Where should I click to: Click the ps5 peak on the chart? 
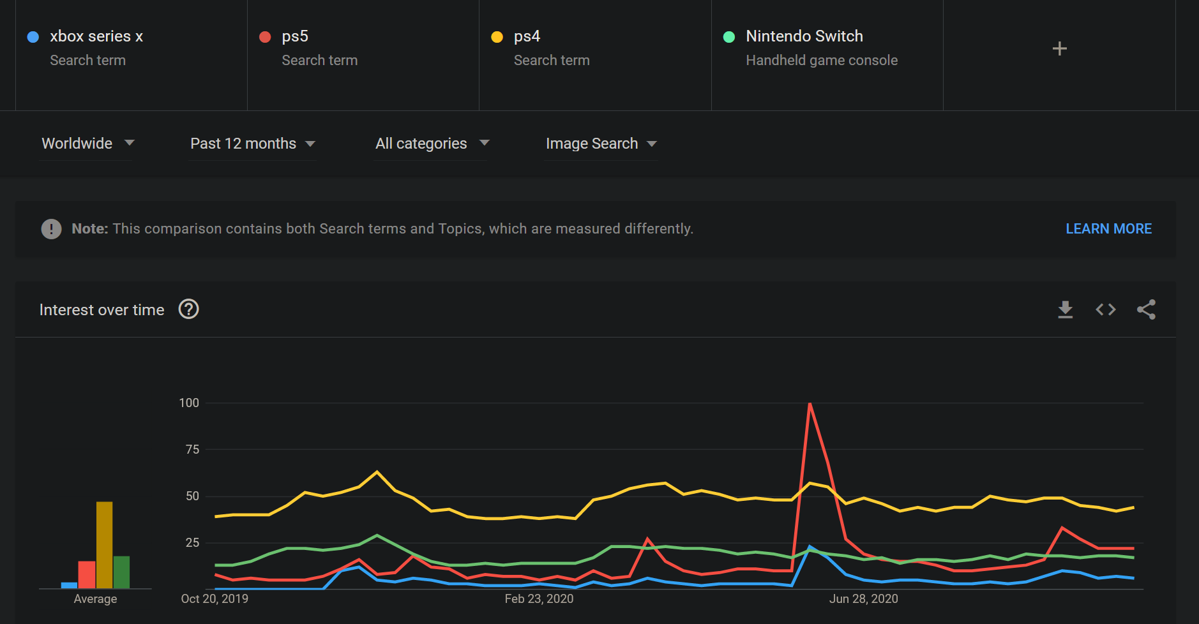tap(810, 404)
